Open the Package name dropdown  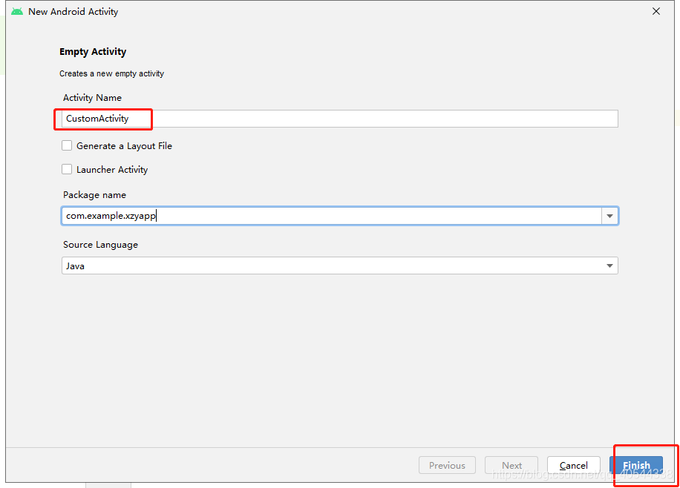(609, 215)
